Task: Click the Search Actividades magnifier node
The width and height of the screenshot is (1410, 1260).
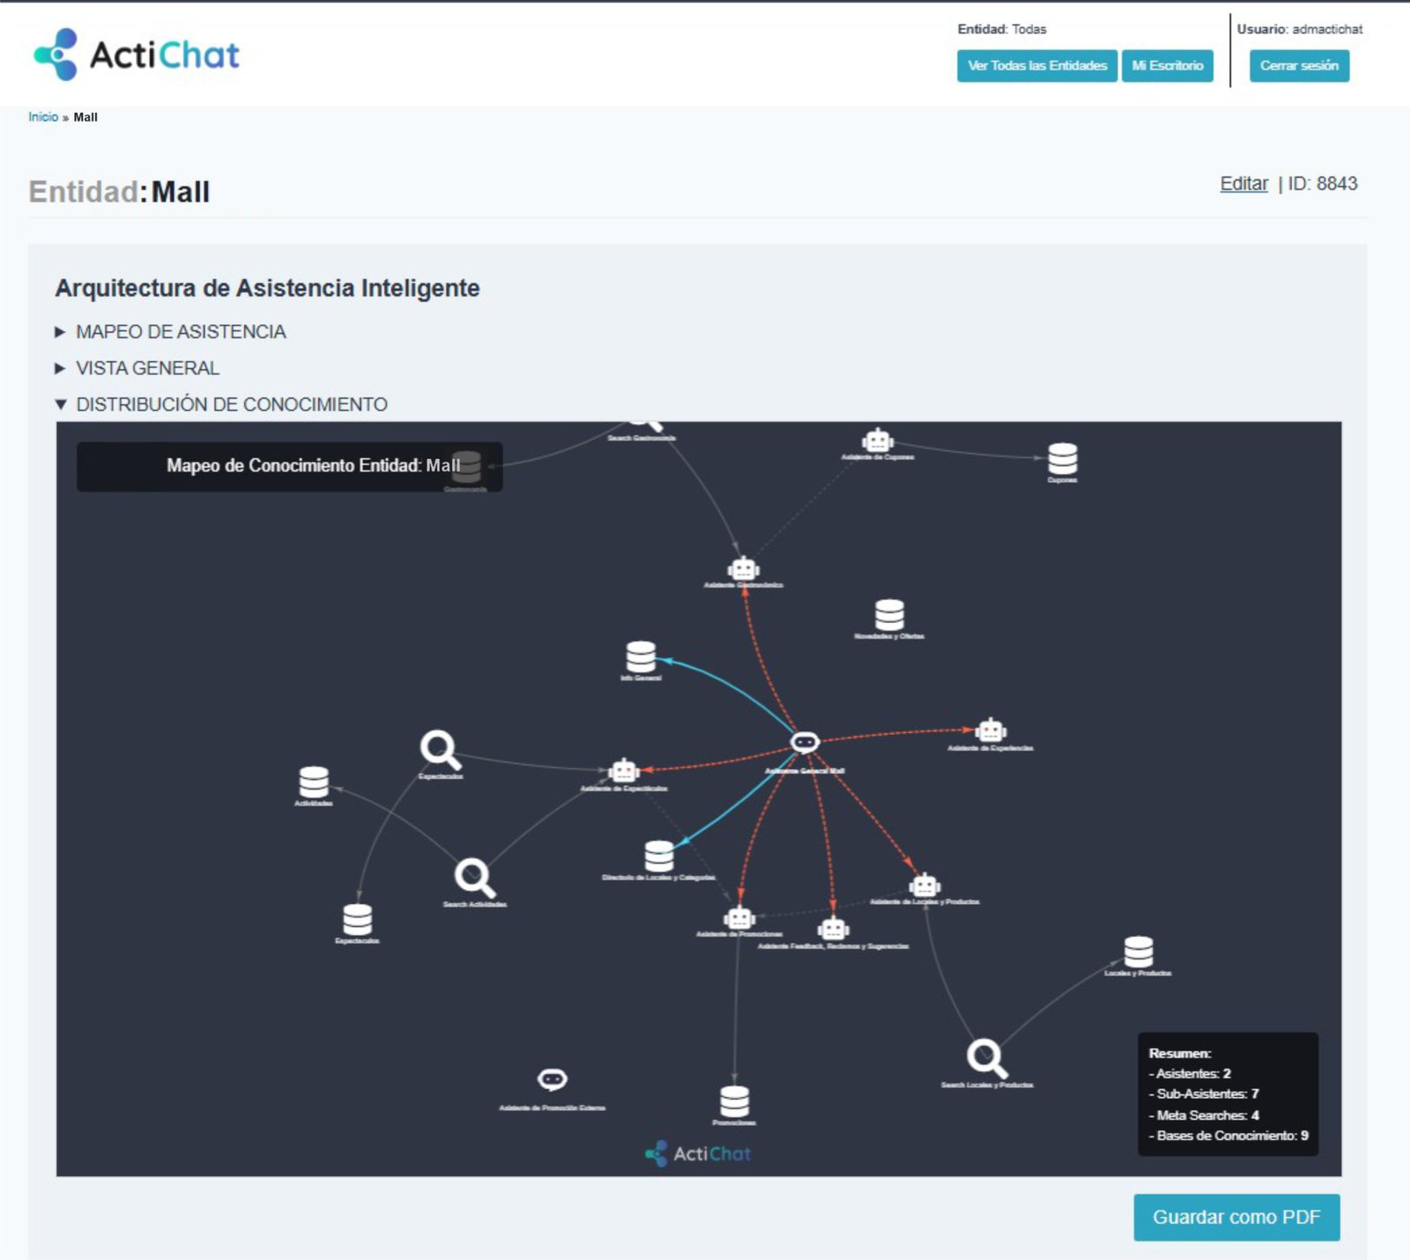Action: 474,877
